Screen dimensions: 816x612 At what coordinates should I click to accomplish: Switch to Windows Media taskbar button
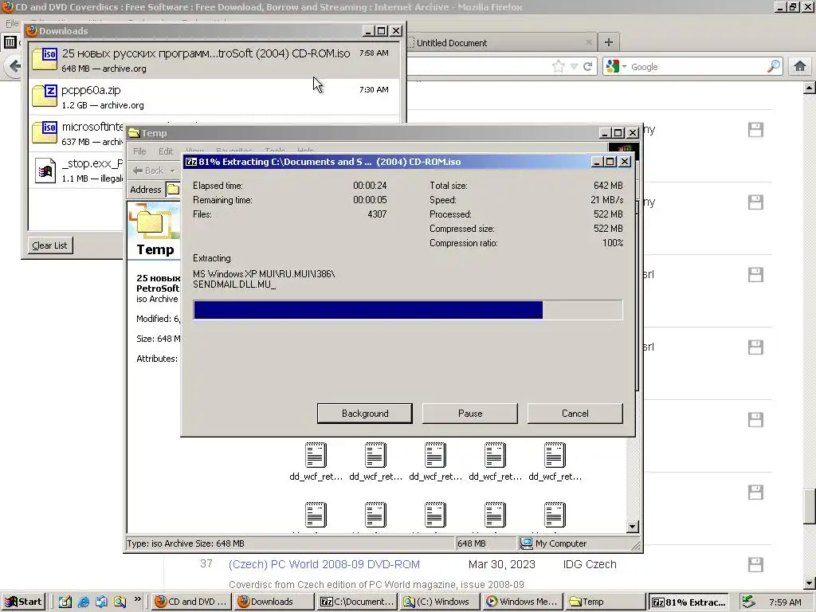pyautogui.click(x=523, y=602)
